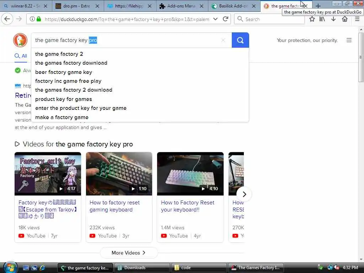Play the 1:10 RGB keyboard video thumbnail

tap(119, 173)
